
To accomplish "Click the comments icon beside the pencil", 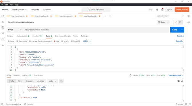I will 180,22.
